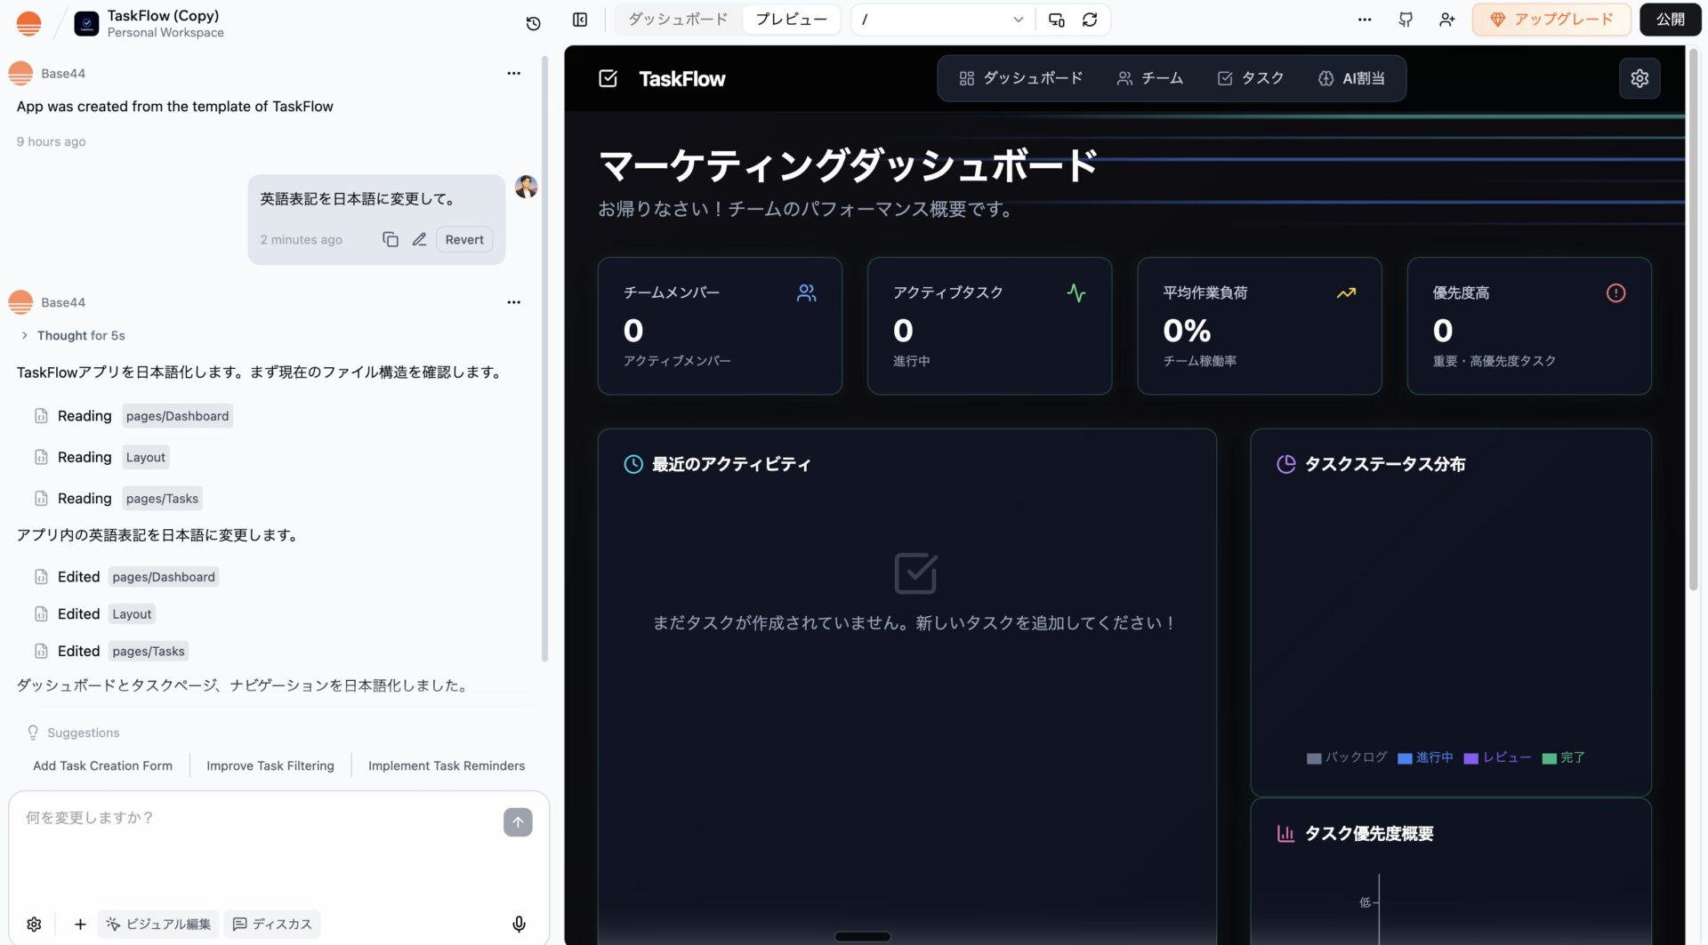Image resolution: width=1708 pixels, height=945 pixels.
Task: Click the chat prompt input field
Action: [258, 845]
